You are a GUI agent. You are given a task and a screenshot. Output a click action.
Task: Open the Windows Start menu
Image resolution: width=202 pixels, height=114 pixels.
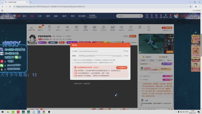point(3,112)
